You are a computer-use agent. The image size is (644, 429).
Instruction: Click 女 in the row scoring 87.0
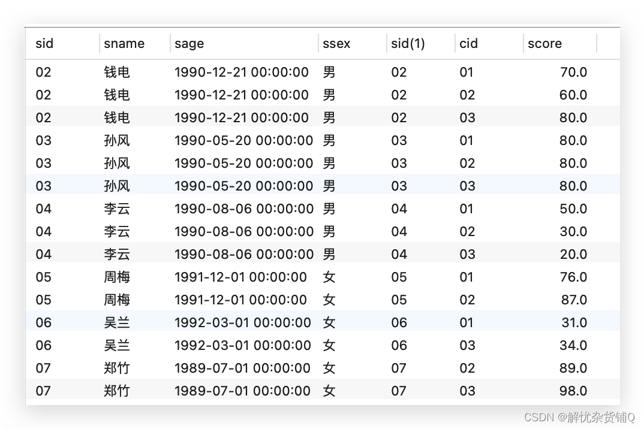click(329, 300)
